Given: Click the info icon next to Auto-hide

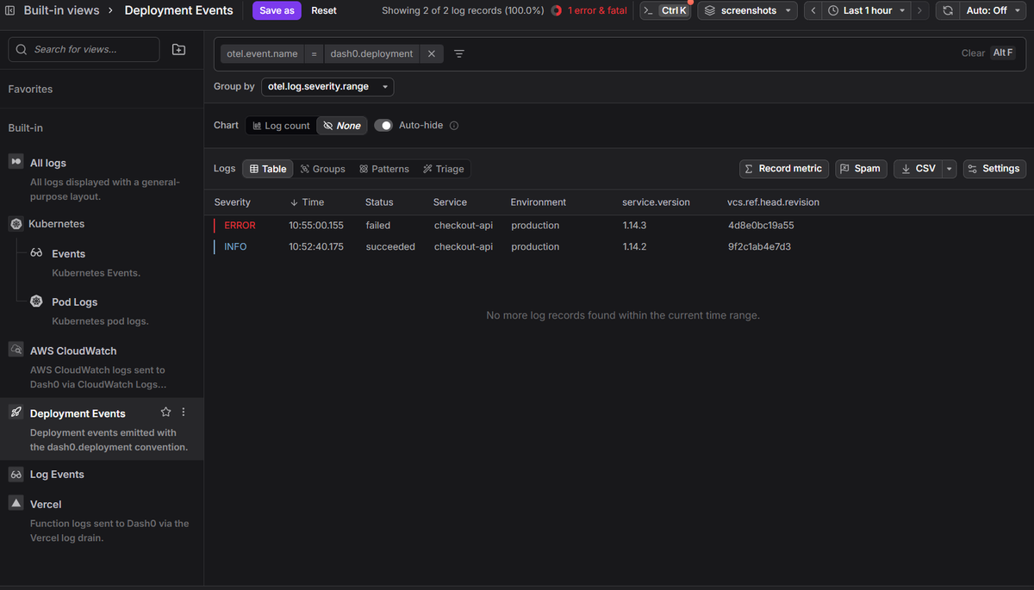Looking at the screenshot, I should pos(454,126).
